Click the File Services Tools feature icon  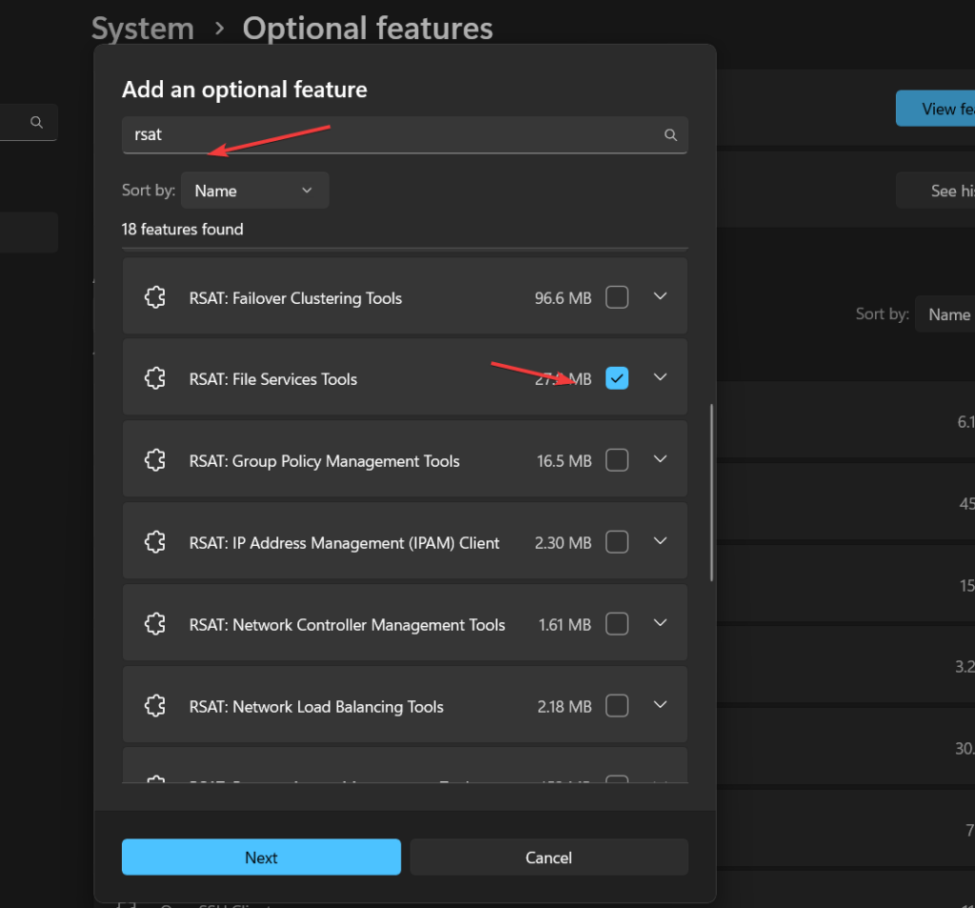[155, 379]
